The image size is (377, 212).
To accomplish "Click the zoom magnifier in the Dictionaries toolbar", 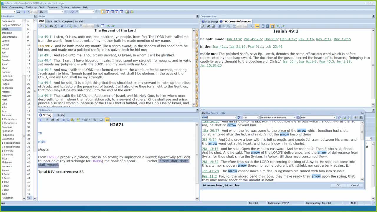I will point(95,120).
